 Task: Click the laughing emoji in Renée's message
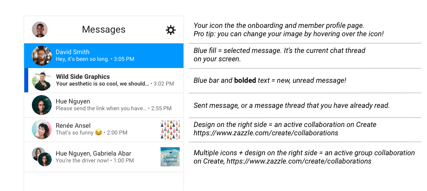[99, 133]
